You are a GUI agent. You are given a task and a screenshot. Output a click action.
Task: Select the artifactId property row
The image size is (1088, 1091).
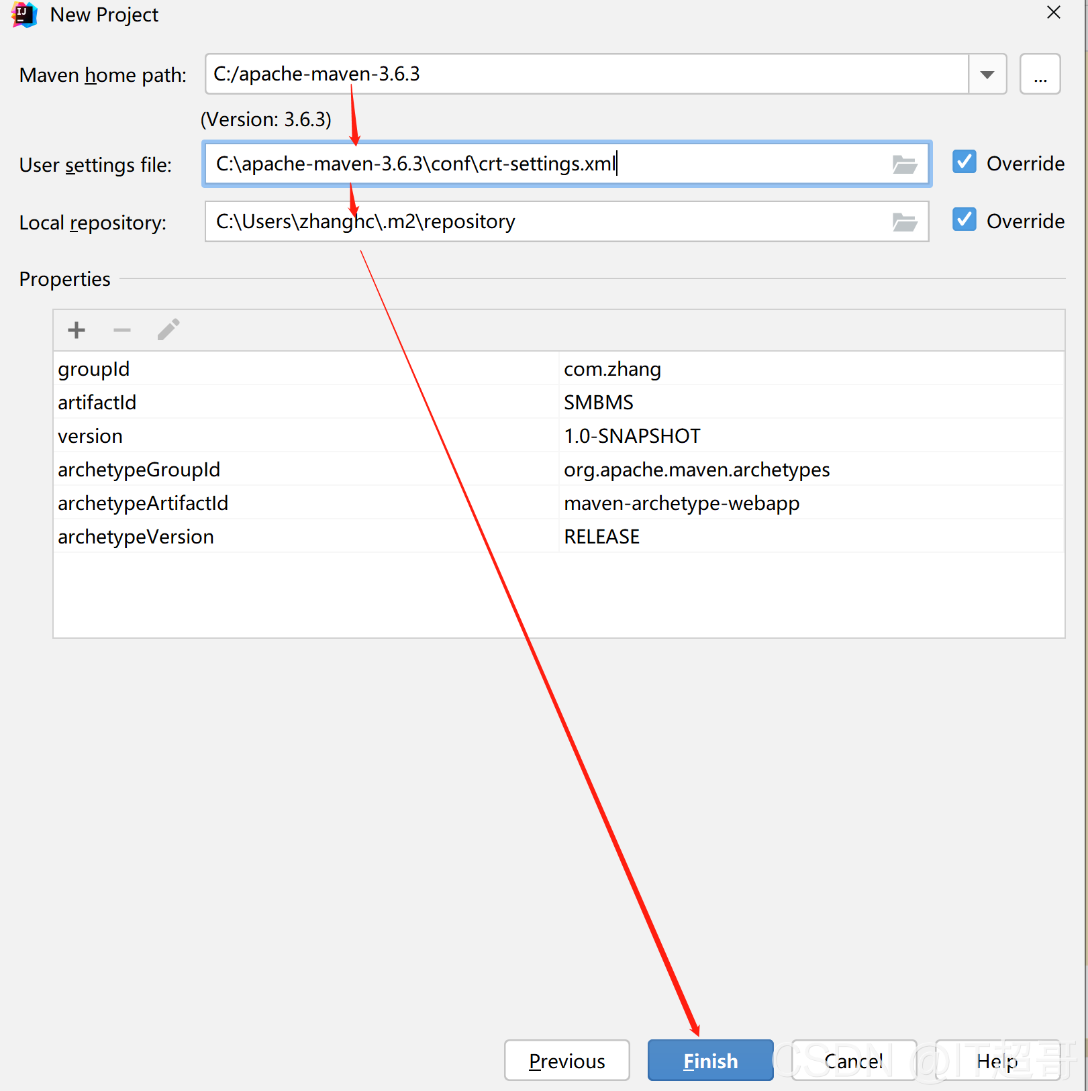click(x=558, y=402)
